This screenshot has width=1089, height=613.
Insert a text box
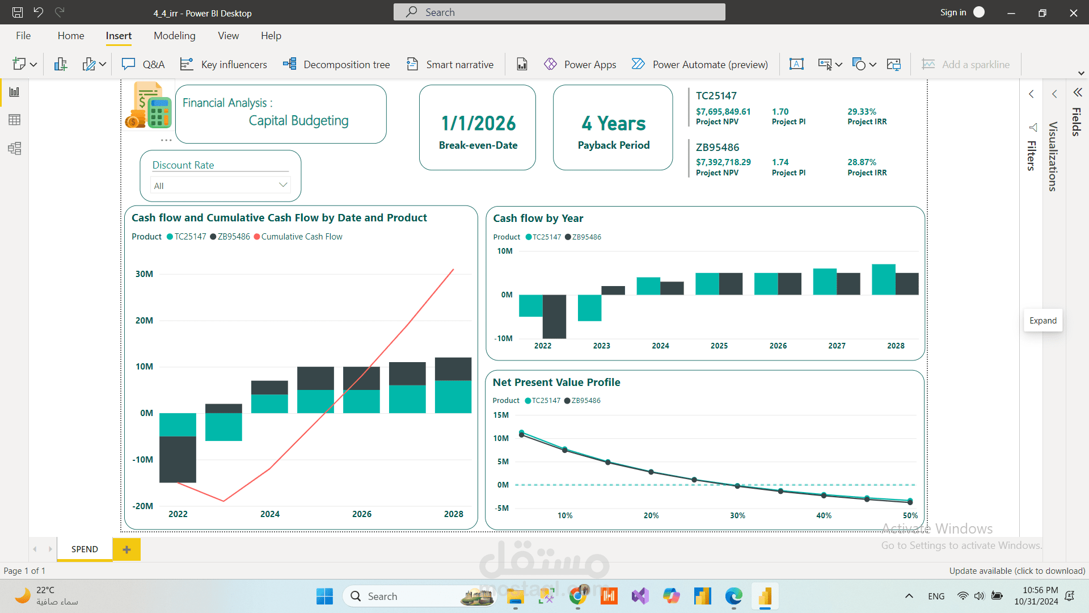click(x=796, y=64)
